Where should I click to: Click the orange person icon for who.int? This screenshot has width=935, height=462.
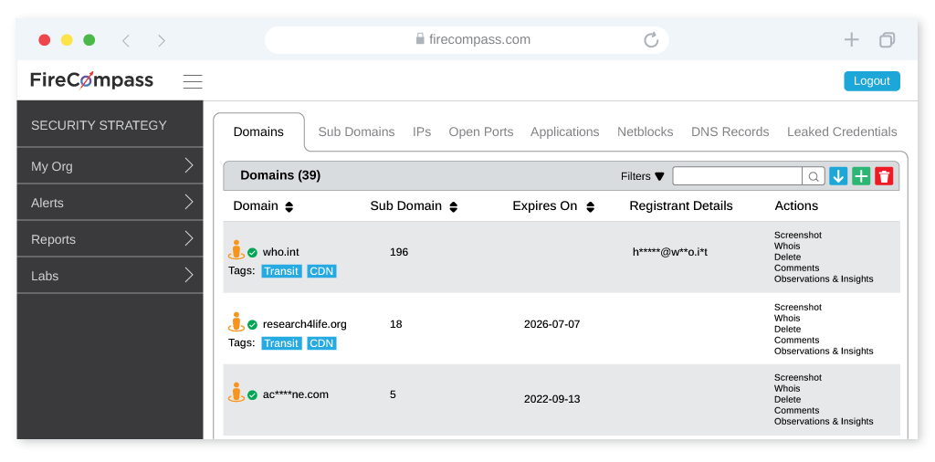tap(236, 250)
